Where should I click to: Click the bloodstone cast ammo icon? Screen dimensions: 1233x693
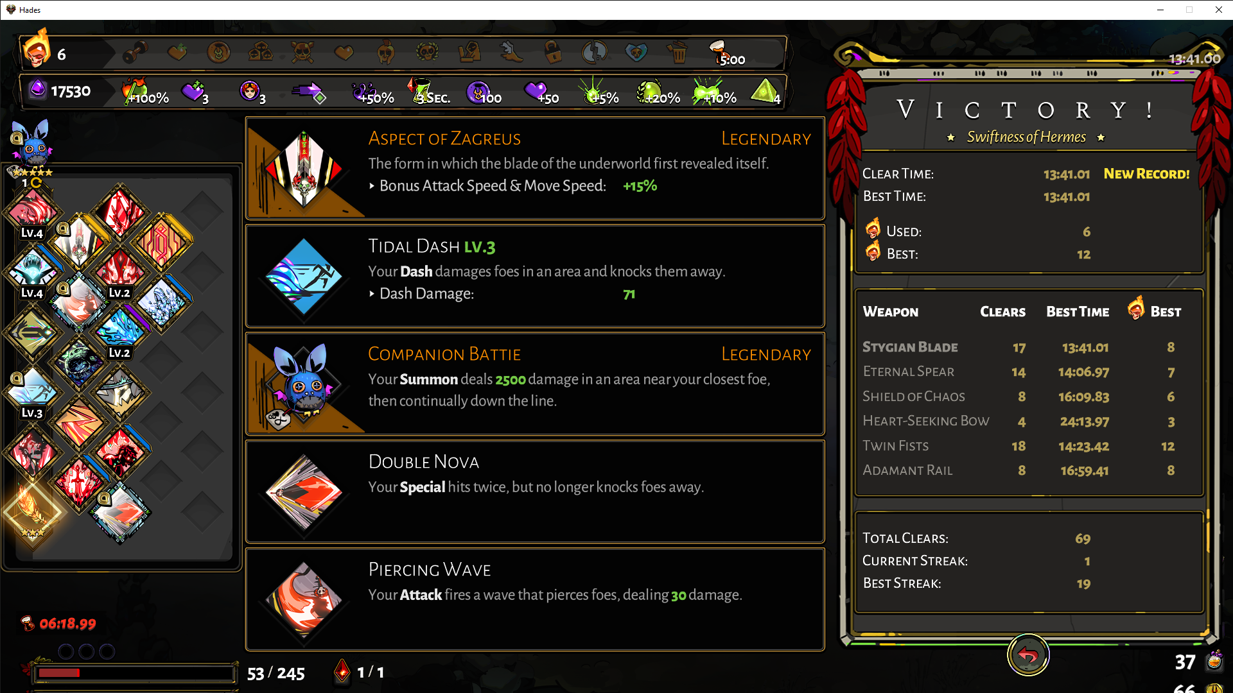pyautogui.click(x=342, y=672)
